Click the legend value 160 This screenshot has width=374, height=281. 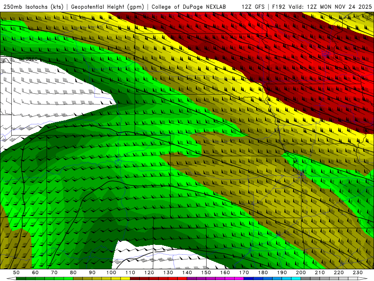225,273
